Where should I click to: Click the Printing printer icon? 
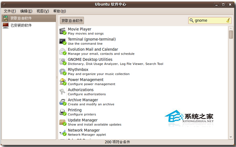coord(63,112)
